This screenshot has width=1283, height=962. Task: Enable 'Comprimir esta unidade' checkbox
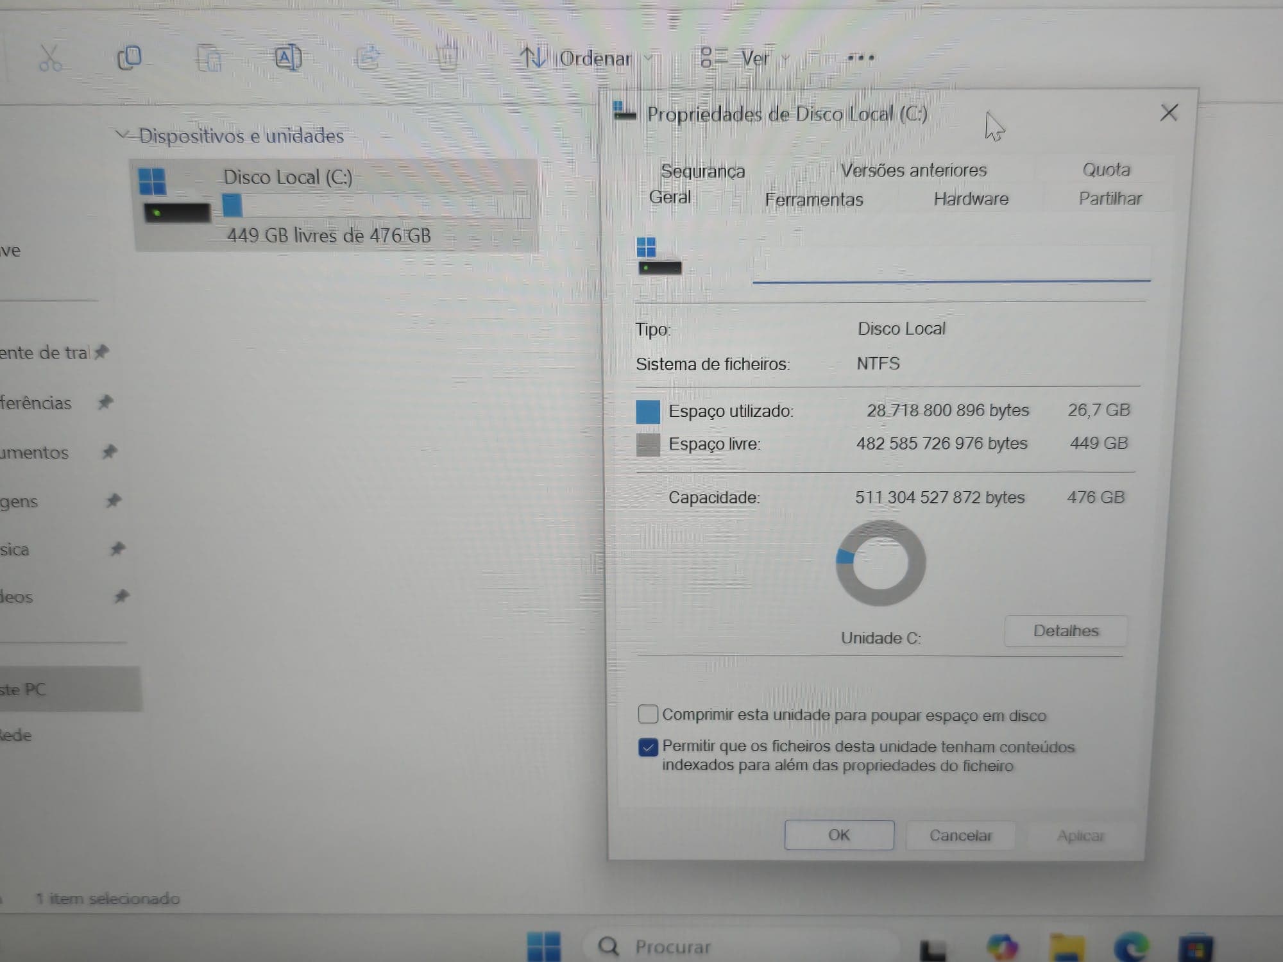pyautogui.click(x=648, y=714)
